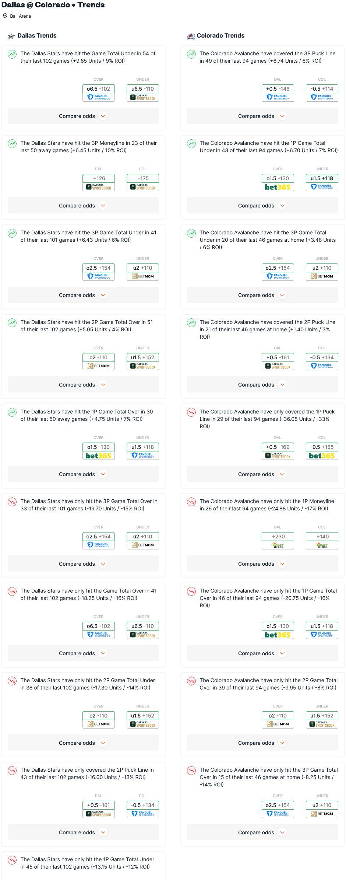The image size is (346, 880).
Task: Pick the Colorado +140 first period moneyline
Action: [x=322, y=537]
